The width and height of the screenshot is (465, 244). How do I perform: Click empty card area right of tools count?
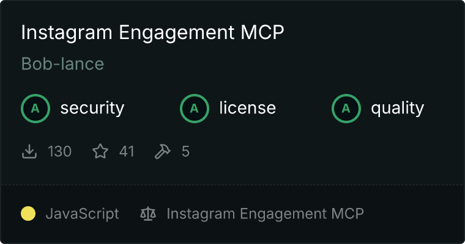coord(326,151)
